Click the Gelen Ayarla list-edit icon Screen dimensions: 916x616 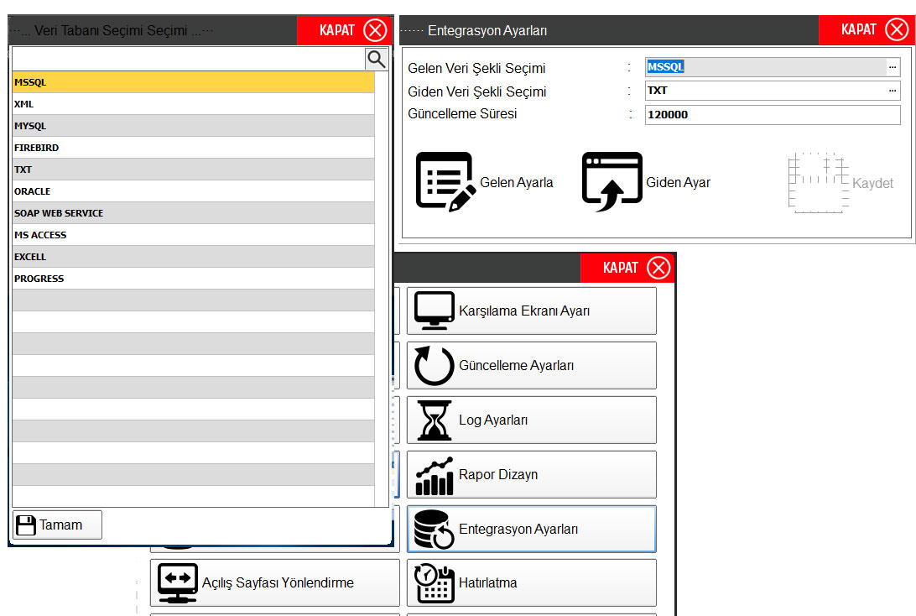point(445,181)
